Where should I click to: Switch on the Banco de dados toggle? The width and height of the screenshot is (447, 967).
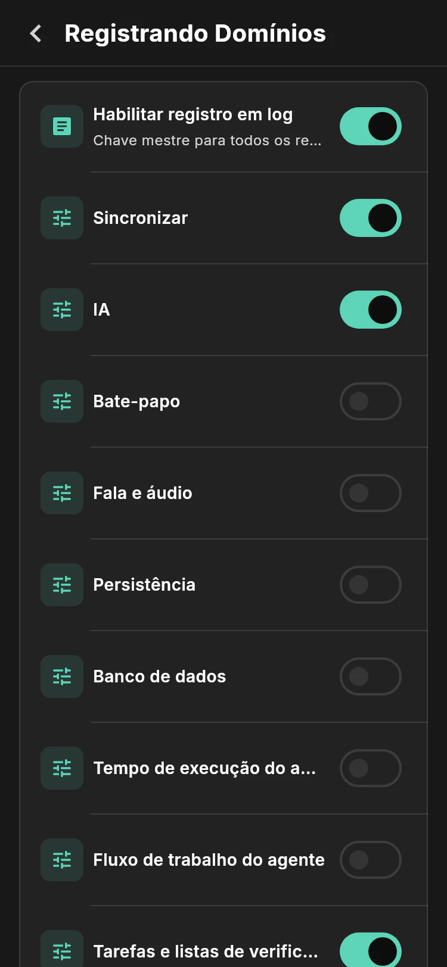click(x=371, y=676)
